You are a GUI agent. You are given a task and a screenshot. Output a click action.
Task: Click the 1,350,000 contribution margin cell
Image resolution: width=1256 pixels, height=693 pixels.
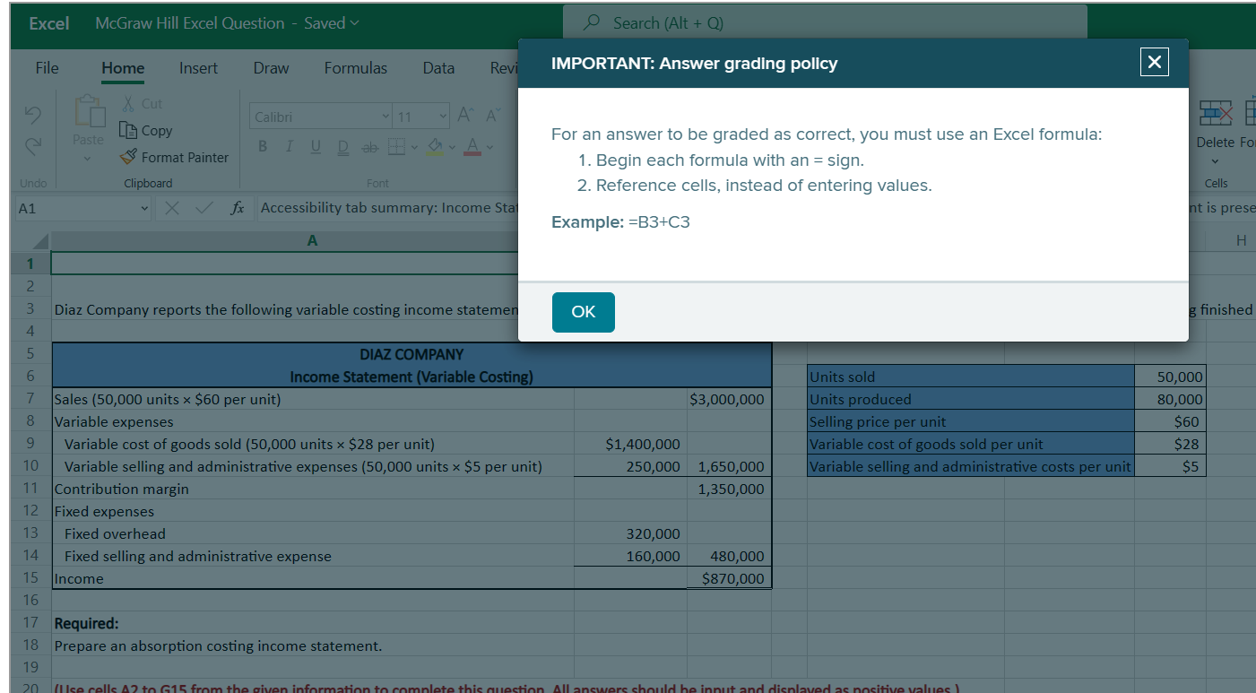(729, 489)
